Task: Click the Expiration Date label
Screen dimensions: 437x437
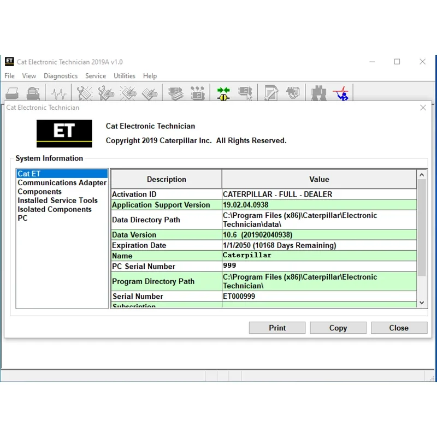Action: pos(139,245)
